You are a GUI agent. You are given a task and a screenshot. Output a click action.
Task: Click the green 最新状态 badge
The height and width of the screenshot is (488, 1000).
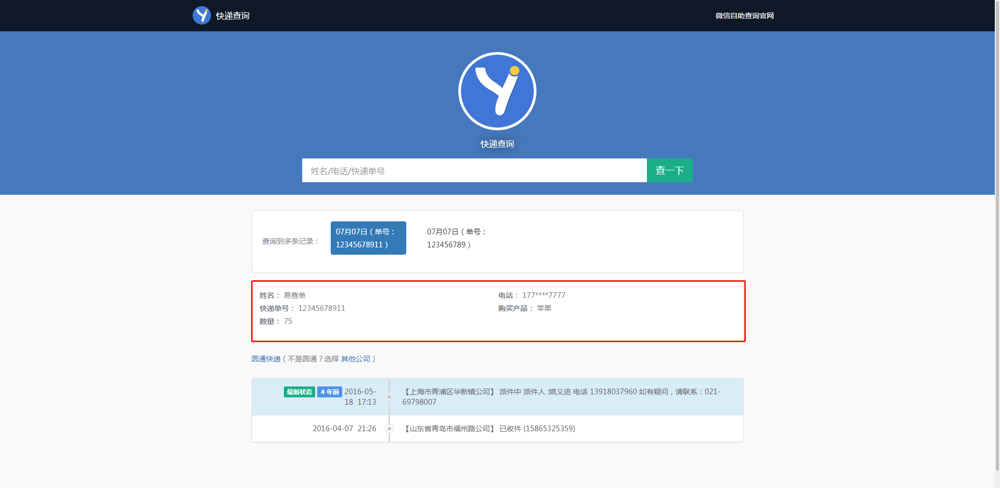click(299, 392)
